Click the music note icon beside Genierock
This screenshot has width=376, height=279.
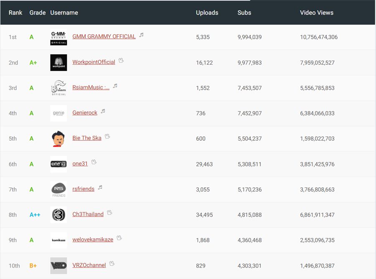(103, 111)
